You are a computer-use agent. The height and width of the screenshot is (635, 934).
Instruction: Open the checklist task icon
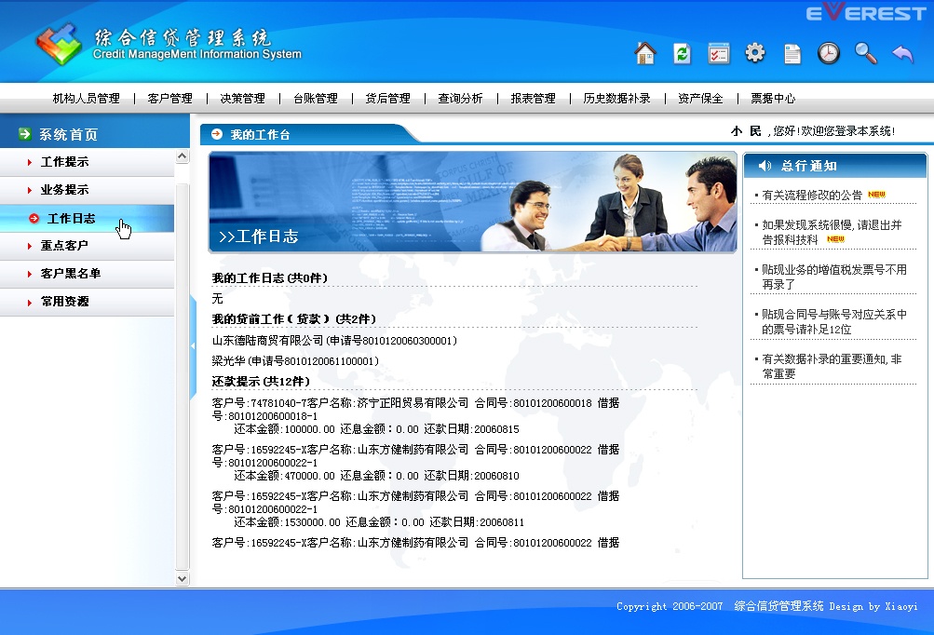pos(719,54)
